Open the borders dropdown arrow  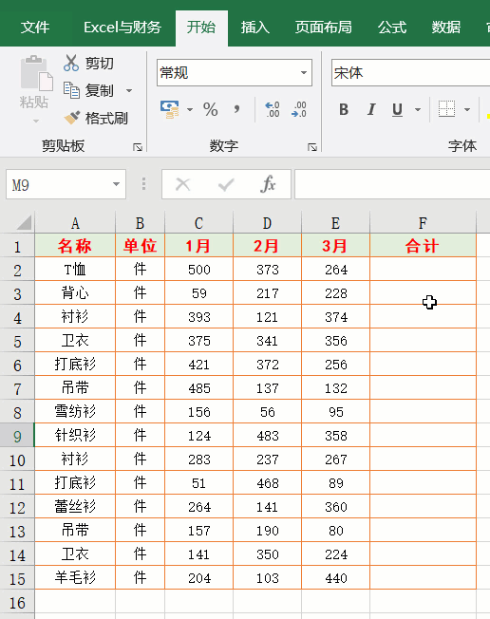(x=467, y=109)
